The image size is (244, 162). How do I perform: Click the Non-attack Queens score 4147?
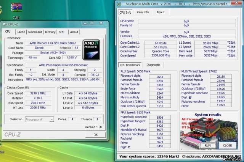tap(160, 106)
